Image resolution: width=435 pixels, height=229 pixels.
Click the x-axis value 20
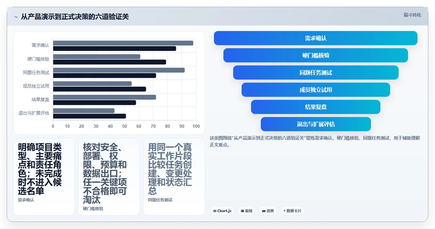(x=82, y=126)
